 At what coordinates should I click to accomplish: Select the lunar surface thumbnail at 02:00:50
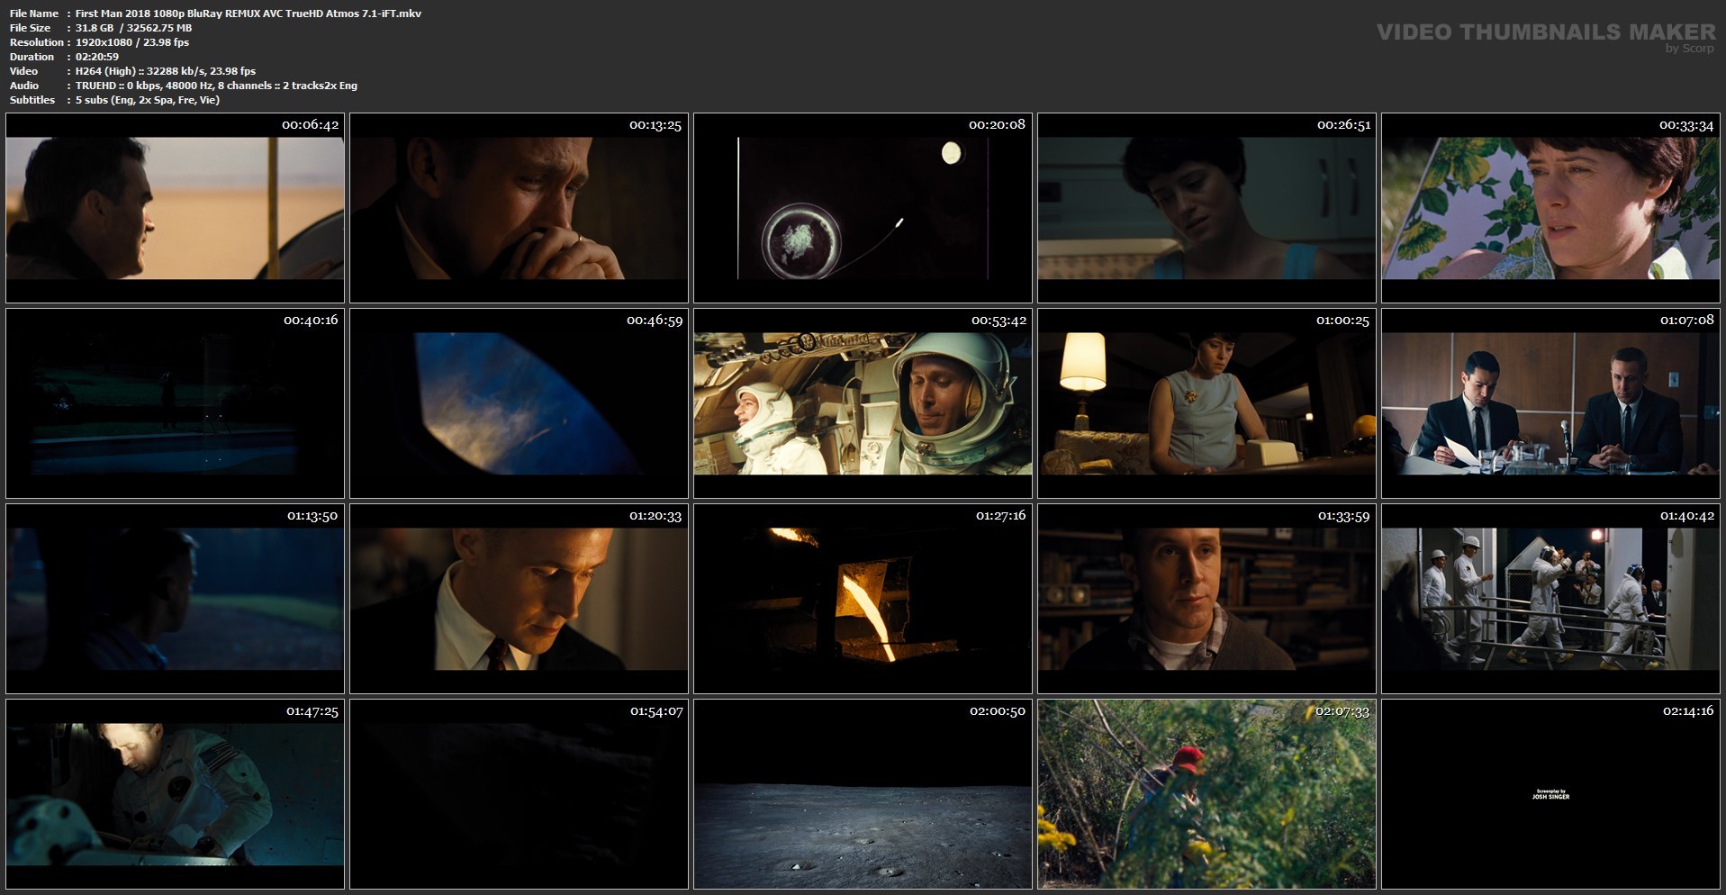point(863,794)
